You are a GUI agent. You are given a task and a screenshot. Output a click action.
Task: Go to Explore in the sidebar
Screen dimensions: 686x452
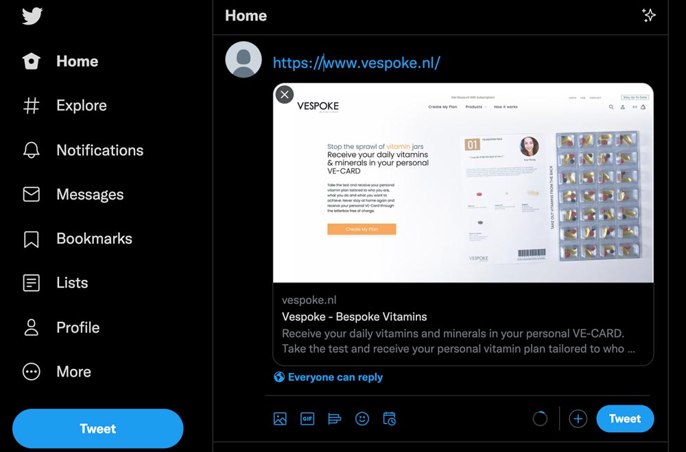(64, 106)
